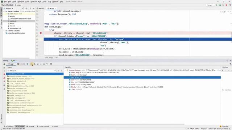232x130 pixels.
Task: Expand External Libraries in project tree
Action: pos(4,31)
